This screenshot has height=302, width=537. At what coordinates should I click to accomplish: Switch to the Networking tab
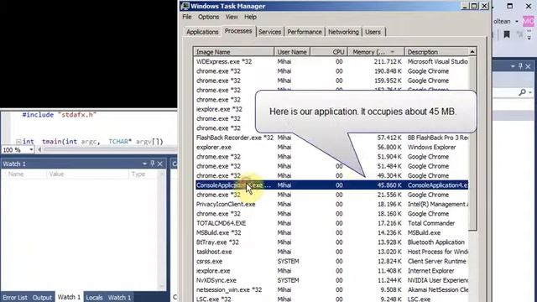click(x=343, y=32)
